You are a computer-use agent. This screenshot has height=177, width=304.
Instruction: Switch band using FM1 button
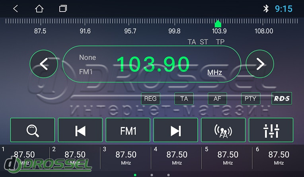(128, 130)
